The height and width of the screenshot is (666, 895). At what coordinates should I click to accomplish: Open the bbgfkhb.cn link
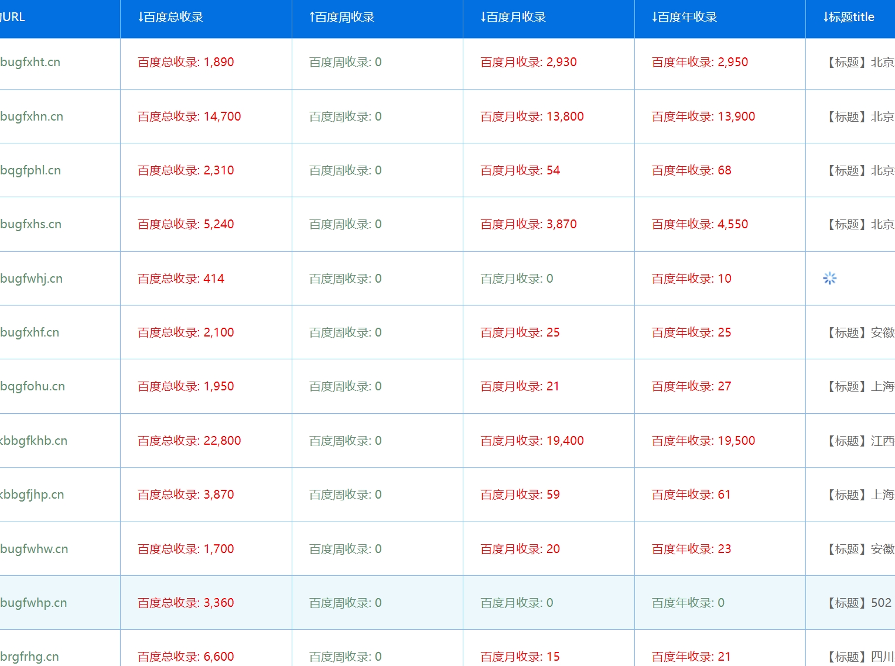(33, 441)
